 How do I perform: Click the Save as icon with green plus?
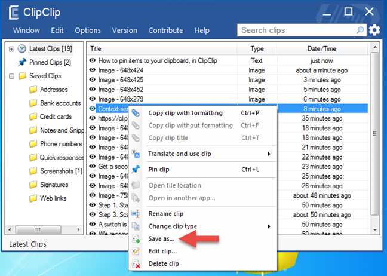pos(136,239)
